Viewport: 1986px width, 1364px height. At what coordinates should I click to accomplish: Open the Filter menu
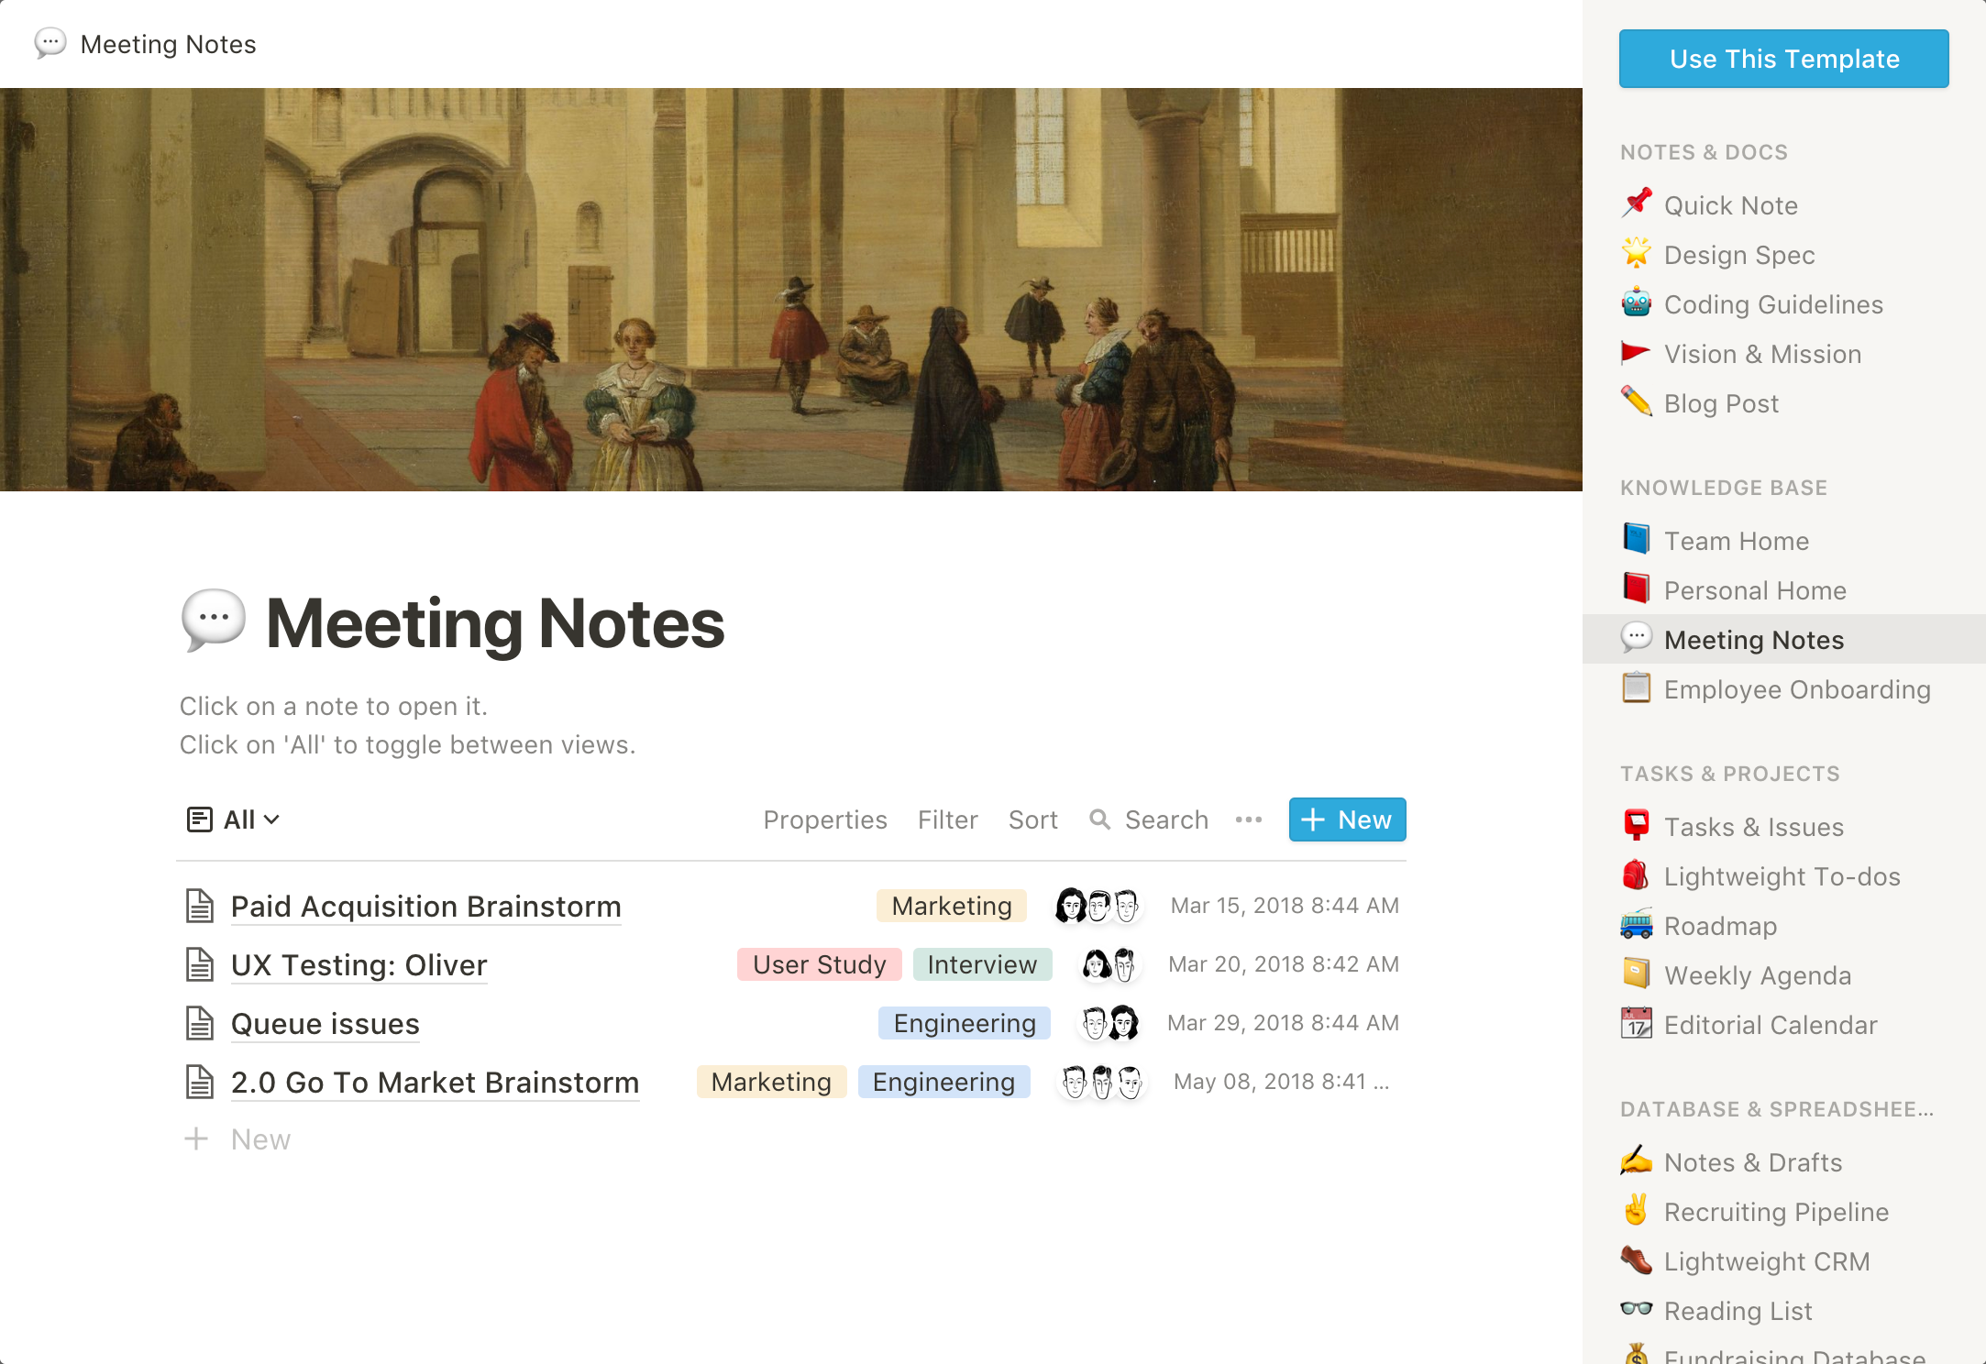[x=948, y=819]
